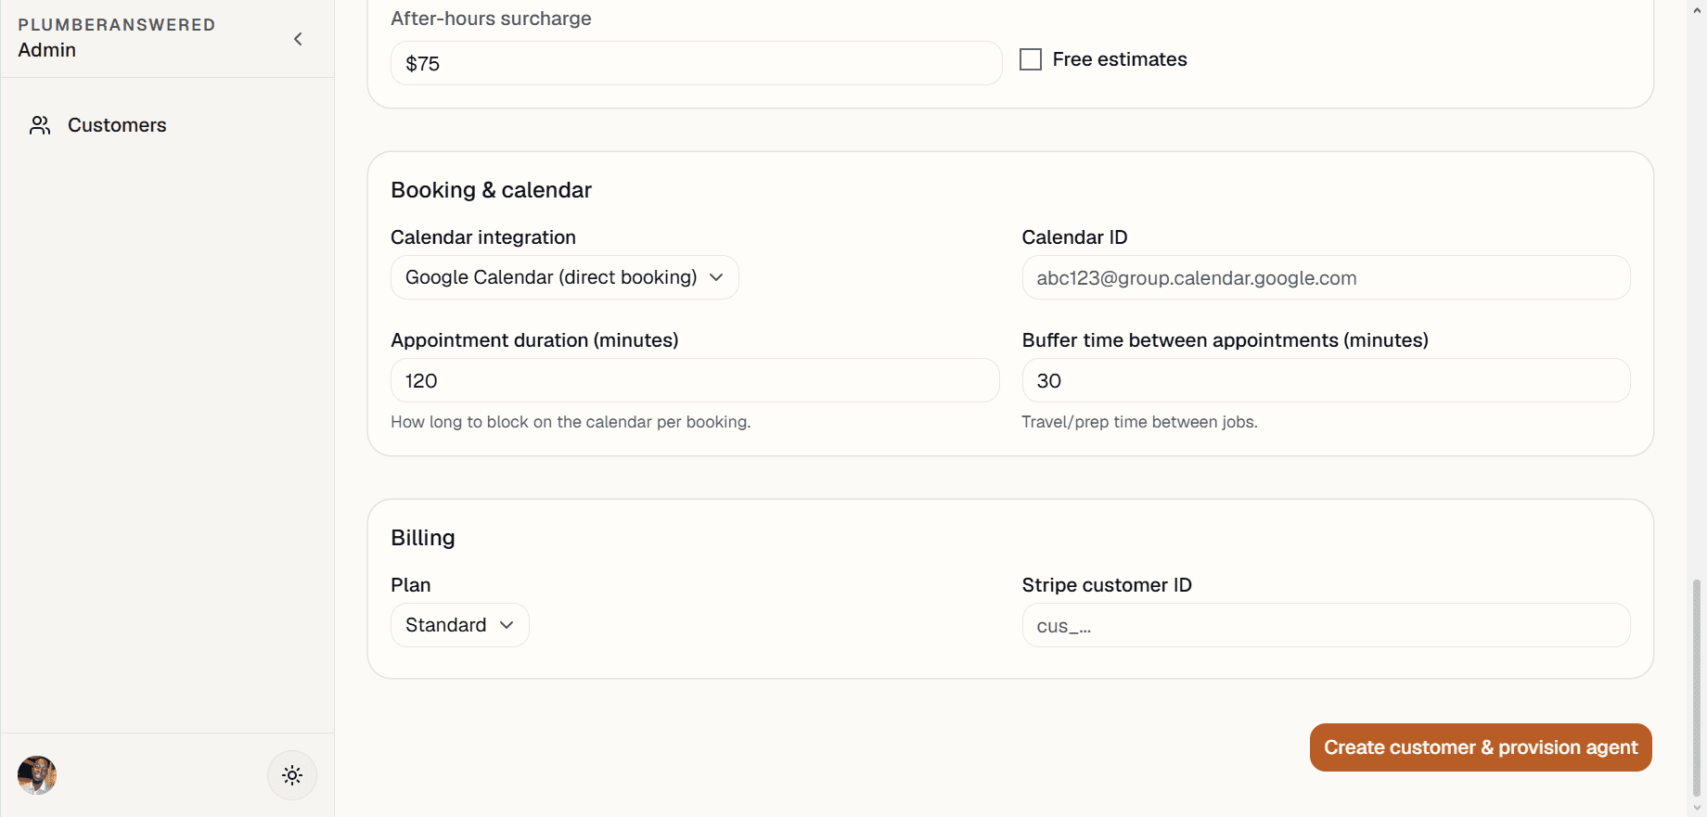The width and height of the screenshot is (1707, 817).
Task: Click the Stripe customer ID field
Action: [x=1326, y=625]
